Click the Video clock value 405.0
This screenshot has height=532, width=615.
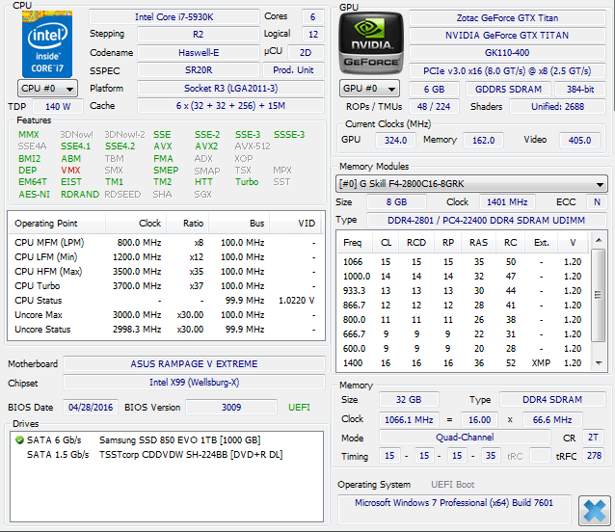click(x=579, y=140)
